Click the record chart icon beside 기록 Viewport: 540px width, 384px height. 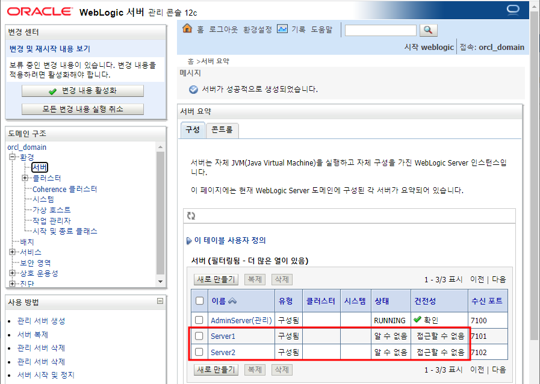(x=282, y=29)
